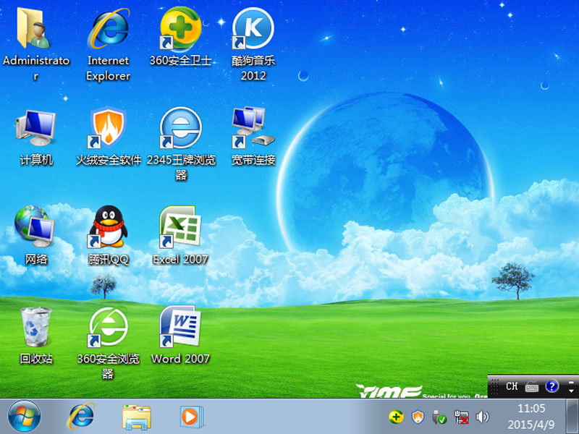Open Windows Explorer from the taskbar

(137, 417)
